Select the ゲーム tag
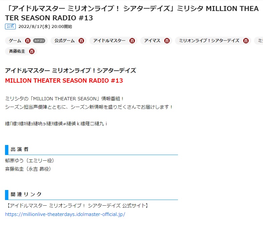The width and height of the screenshot is (263, 225). (15, 41)
